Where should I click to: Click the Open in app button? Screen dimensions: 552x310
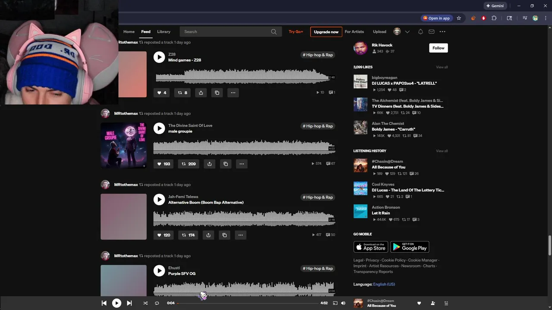click(x=436, y=18)
